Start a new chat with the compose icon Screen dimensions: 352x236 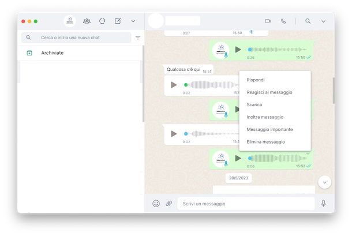[x=118, y=21]
